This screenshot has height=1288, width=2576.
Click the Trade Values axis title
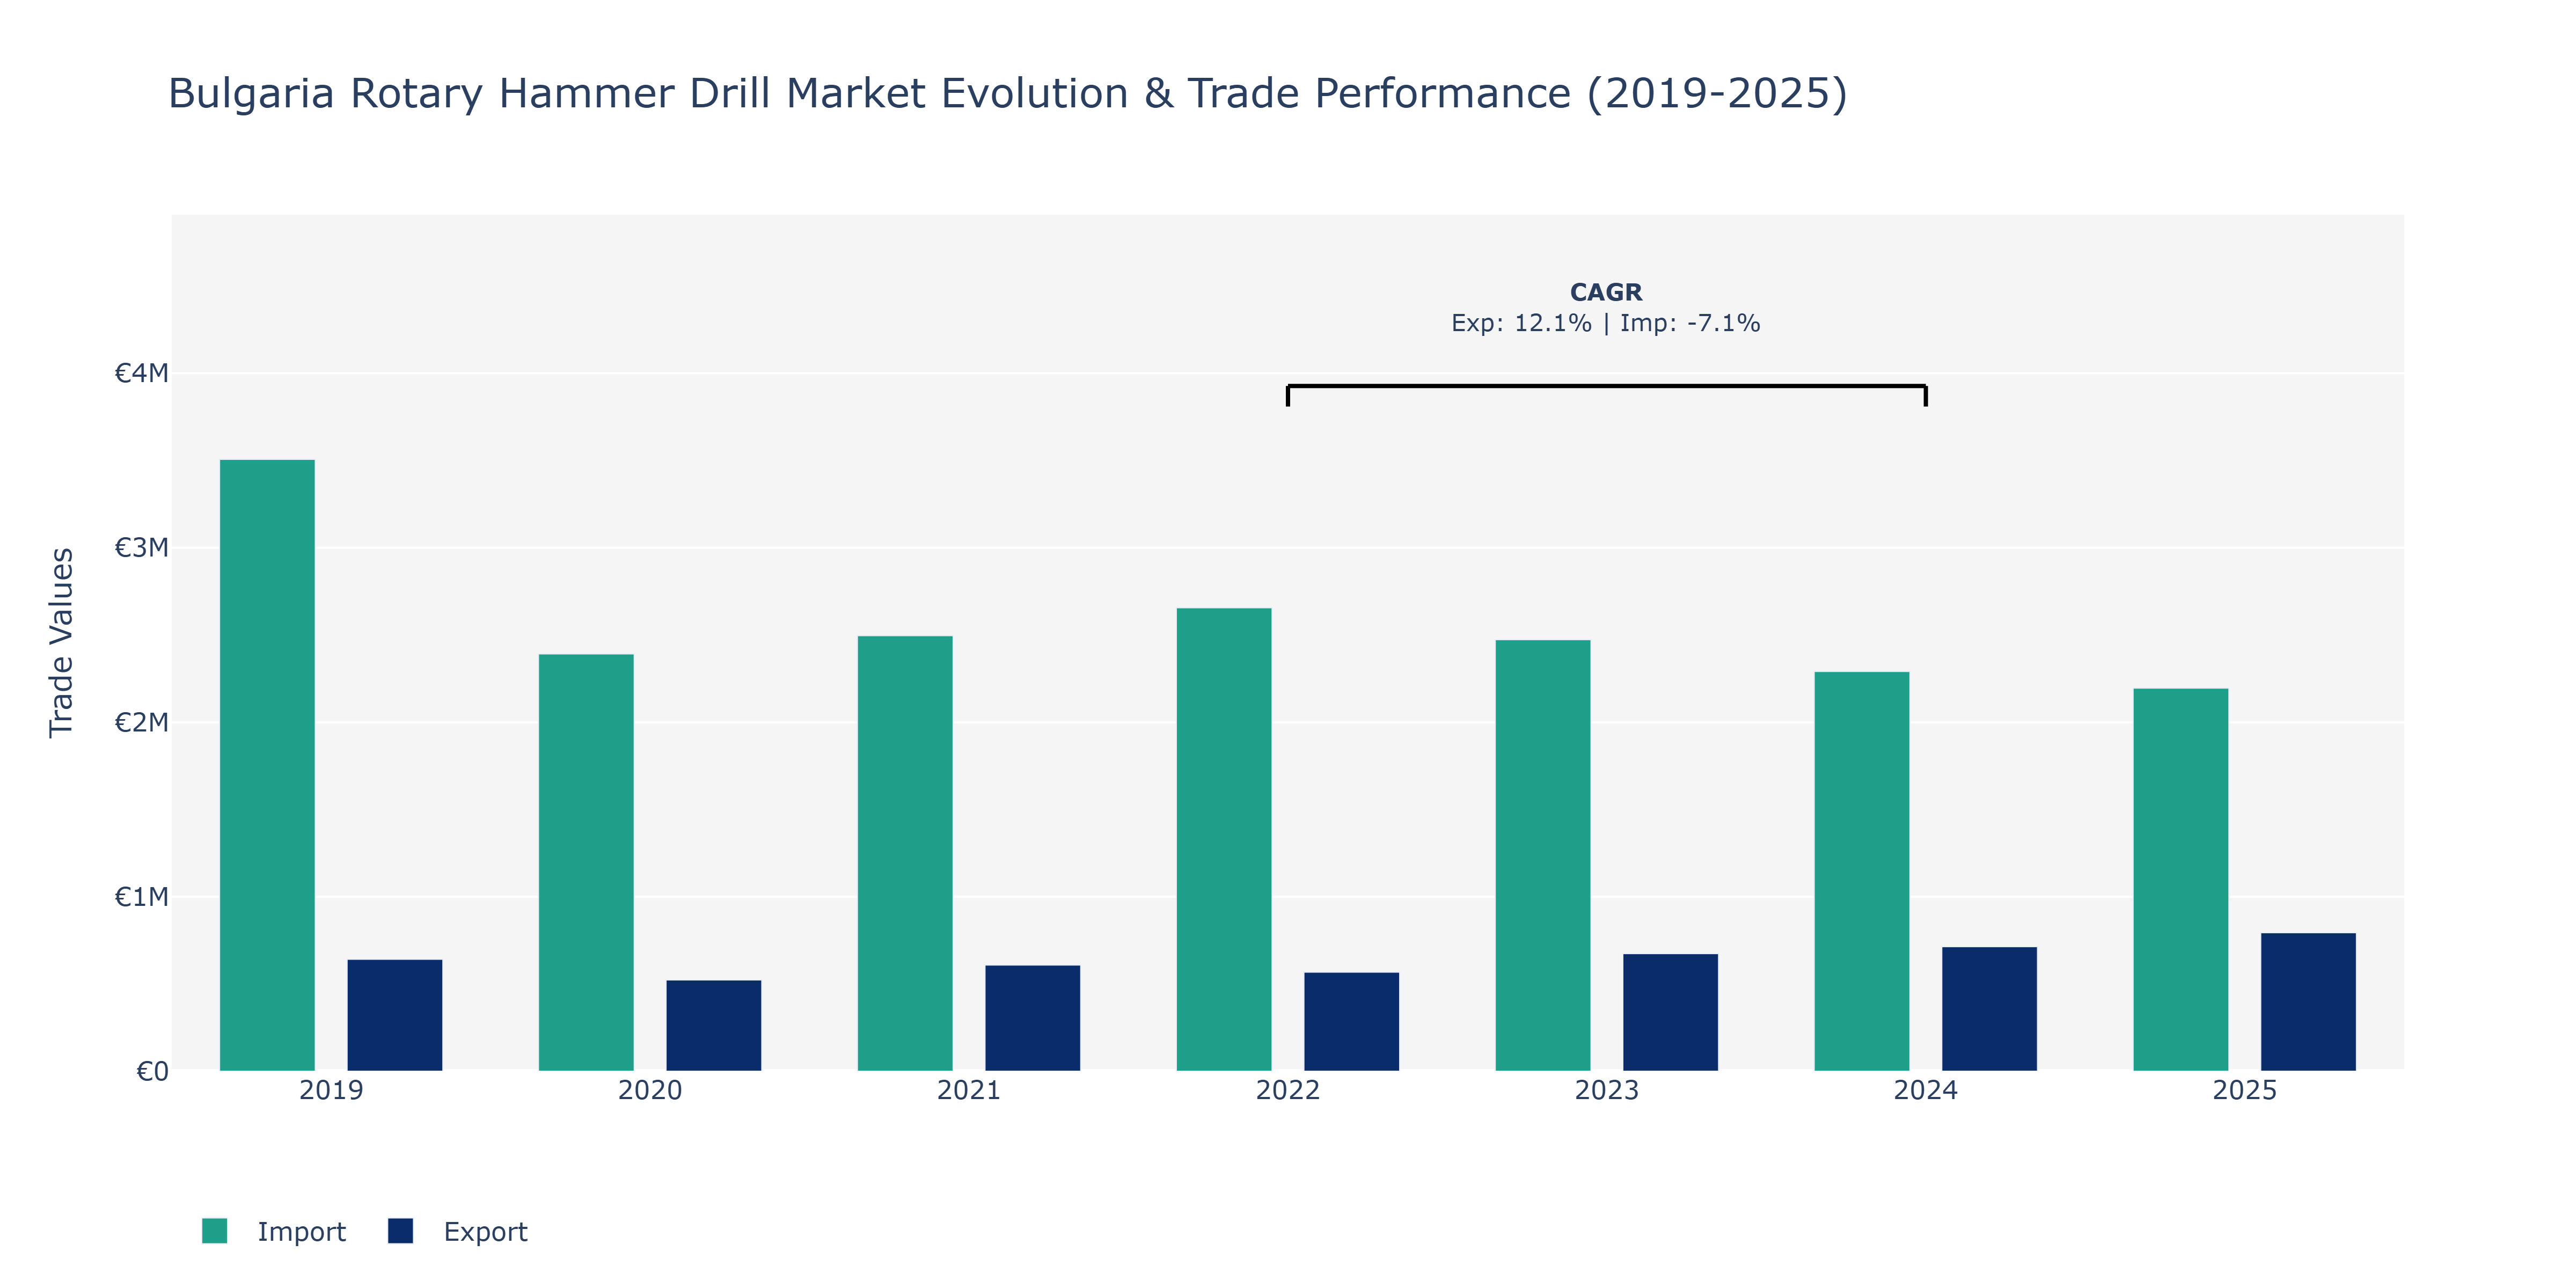61,642
